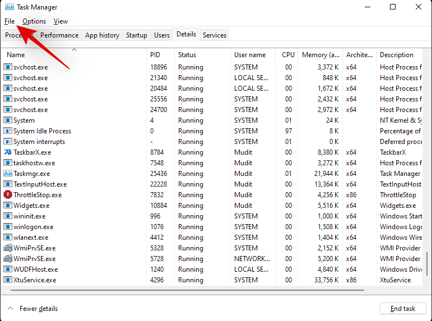Collapse view with Fewer details chevron
Screen dimensions: 432x321
click(x=11, y=309)
